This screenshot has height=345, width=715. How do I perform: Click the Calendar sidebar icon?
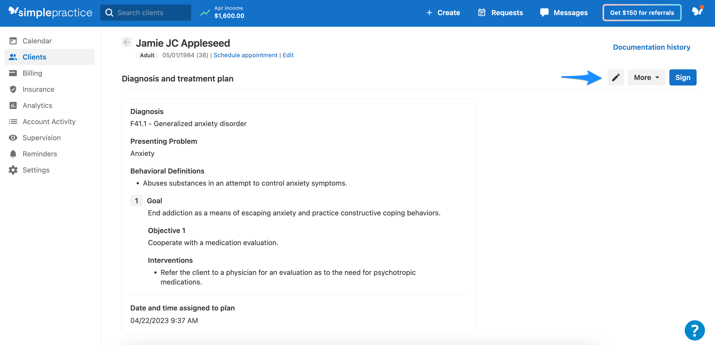[13, 41]
